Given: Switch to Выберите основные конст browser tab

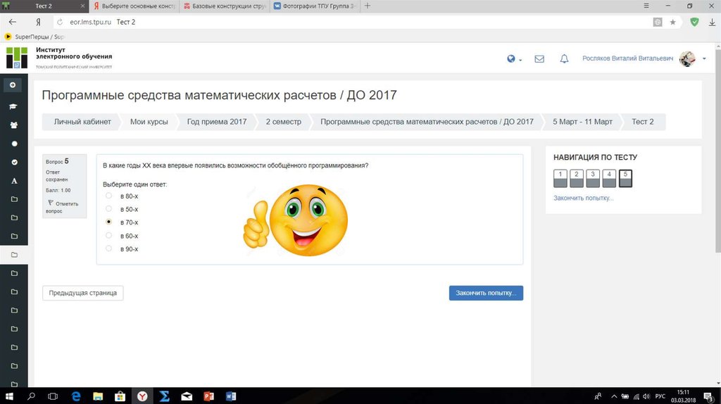Looking at the screenshot, I should click(x=134, y=6).
